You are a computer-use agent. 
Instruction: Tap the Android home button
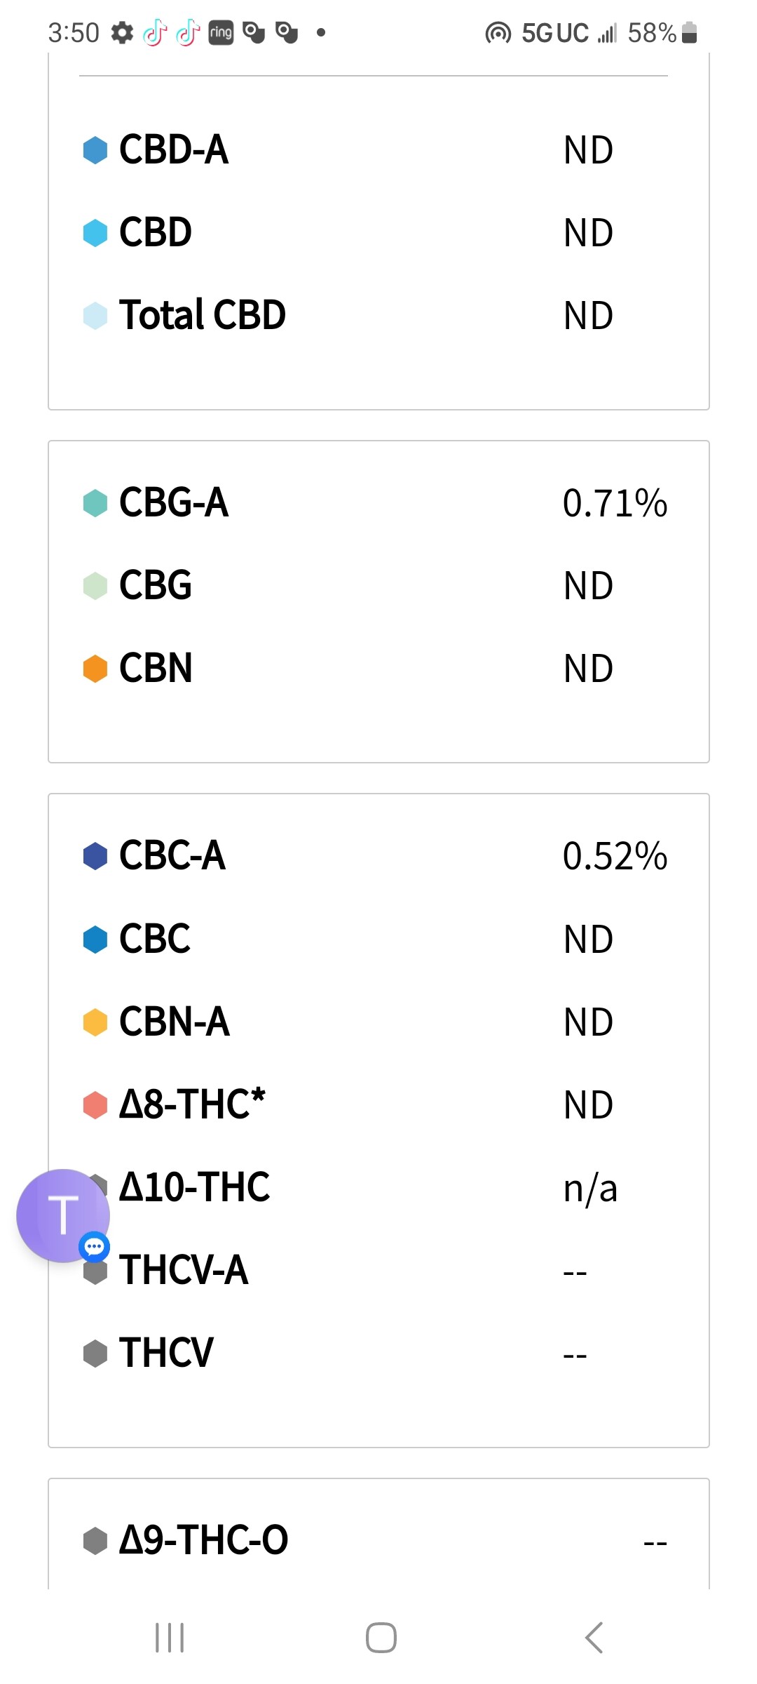pos(381,1638)
